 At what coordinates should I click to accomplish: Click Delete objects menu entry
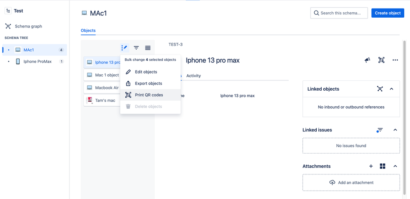[x=150, y=106]
